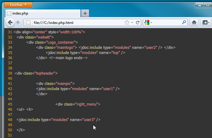Image resolution: width=212 pixels, height=138 pixels.
Task: Focus the address bar showing file:///C:/index.php.html
Action: click(x=78, y=23)
